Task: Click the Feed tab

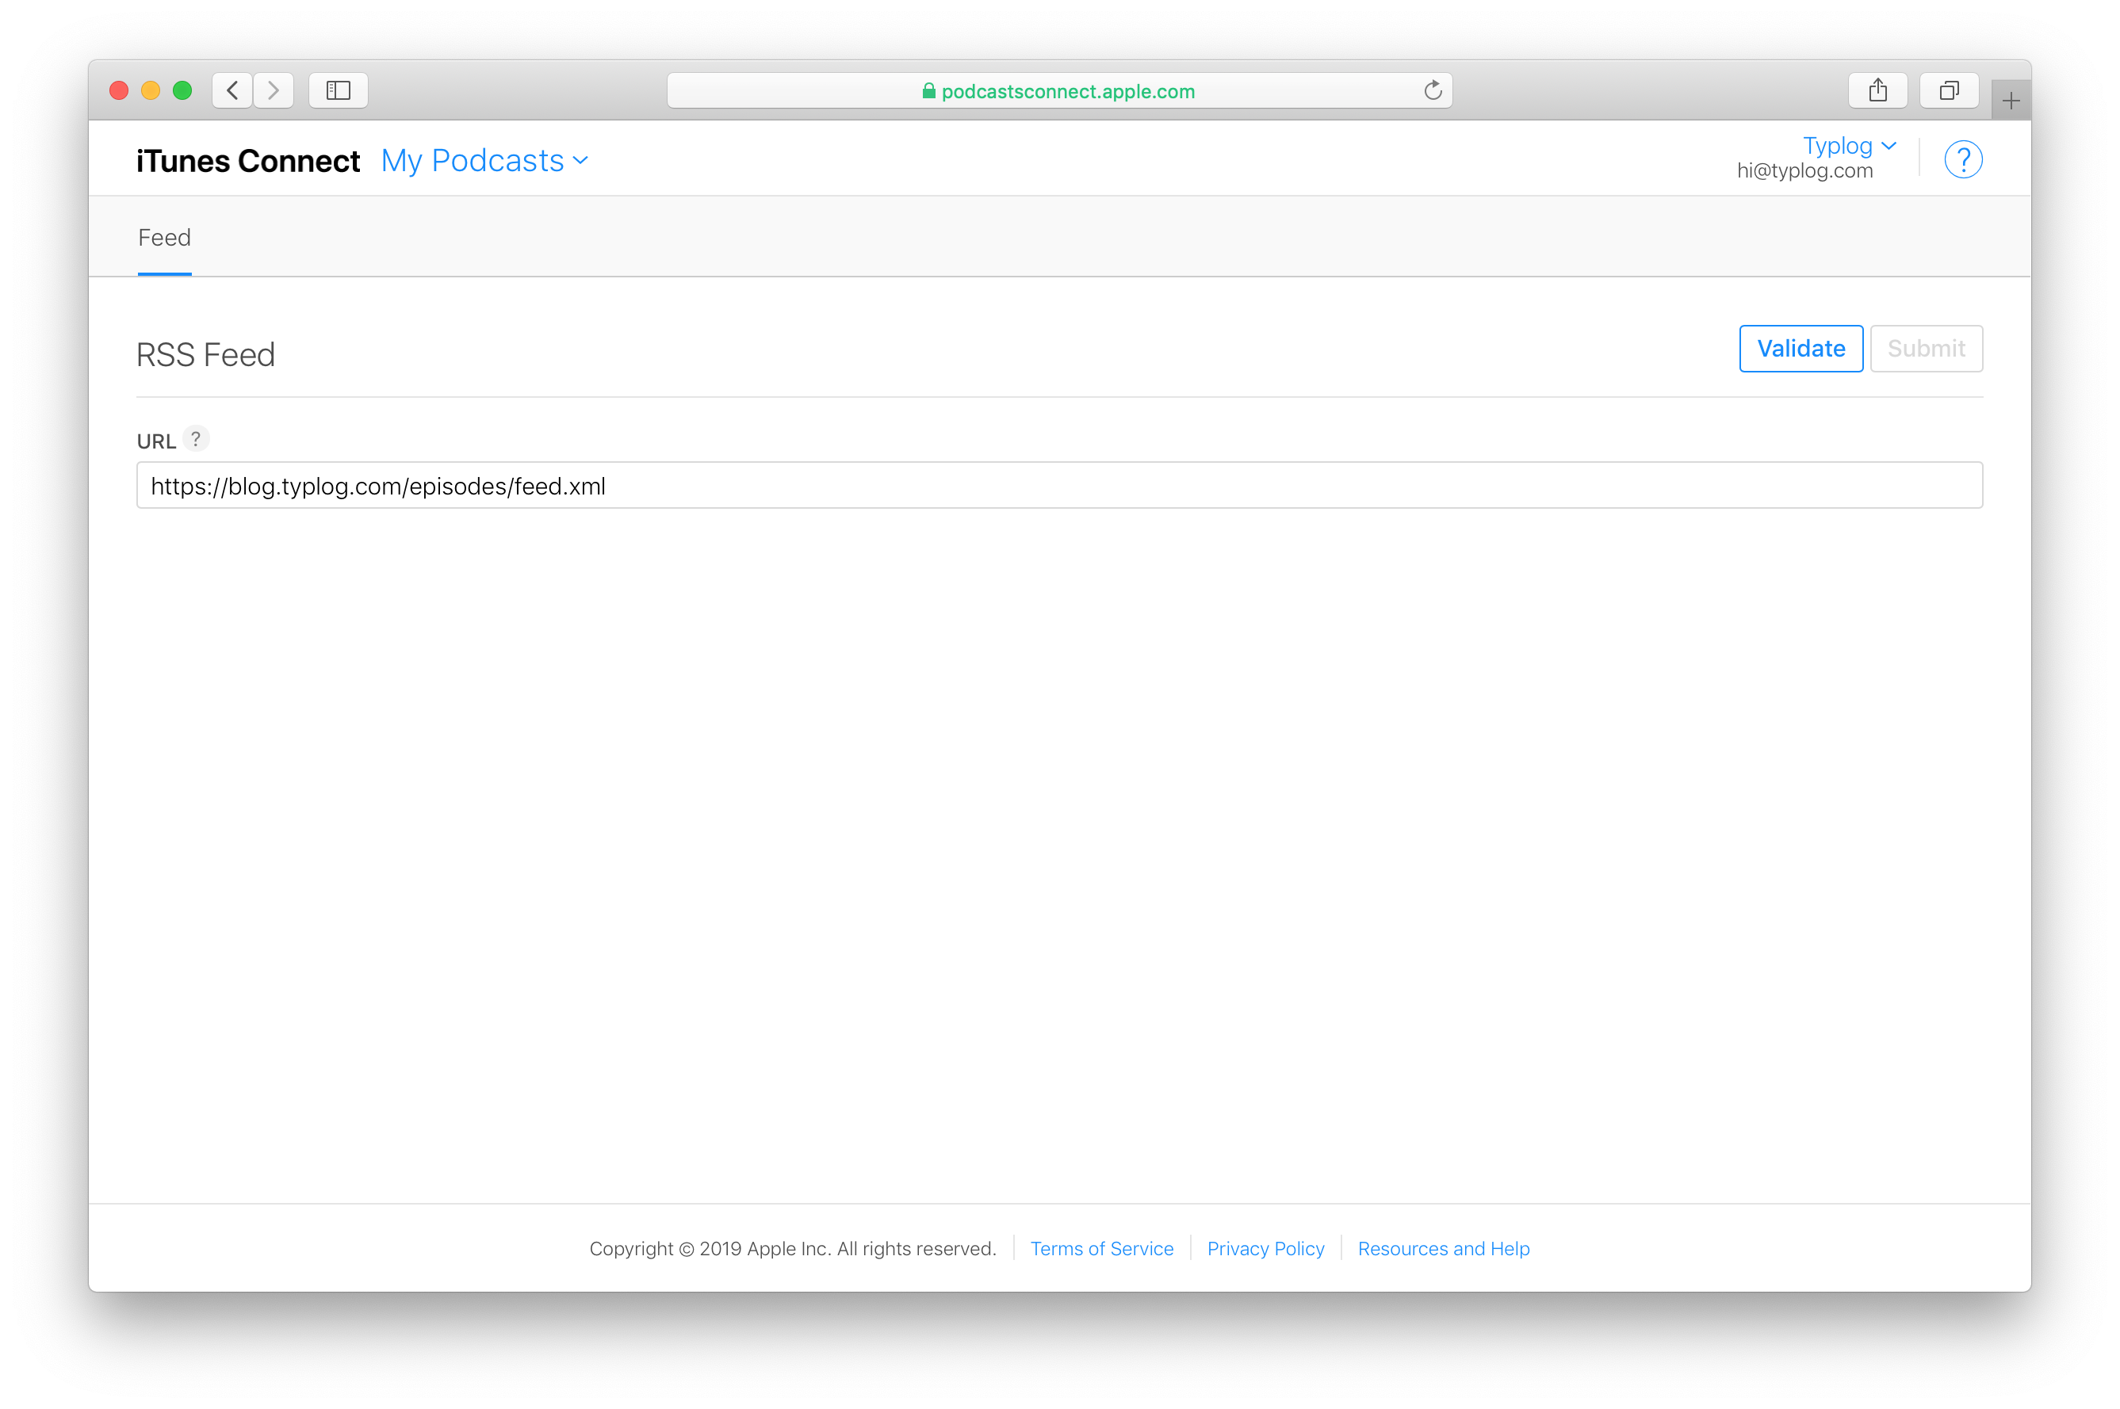Action: pyautogui.click(x=162, y=236)
